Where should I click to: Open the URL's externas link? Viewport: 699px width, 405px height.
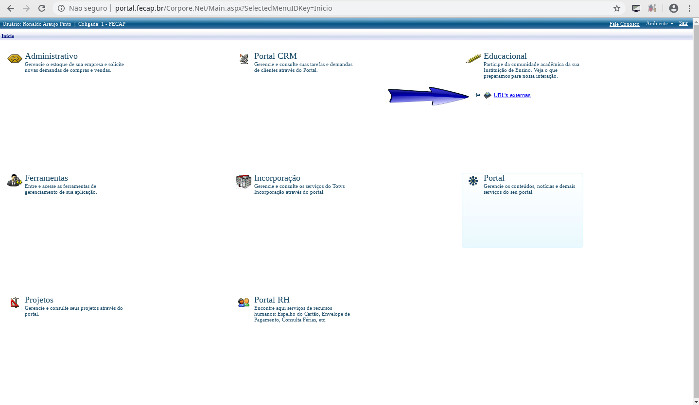(x=512, y=96)
